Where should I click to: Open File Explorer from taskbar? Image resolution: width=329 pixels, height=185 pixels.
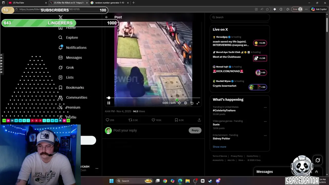pos(188,181)
